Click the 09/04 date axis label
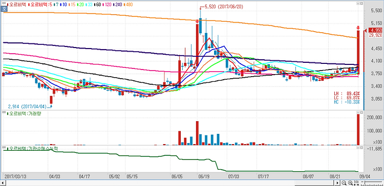 [x=365, y=176]
